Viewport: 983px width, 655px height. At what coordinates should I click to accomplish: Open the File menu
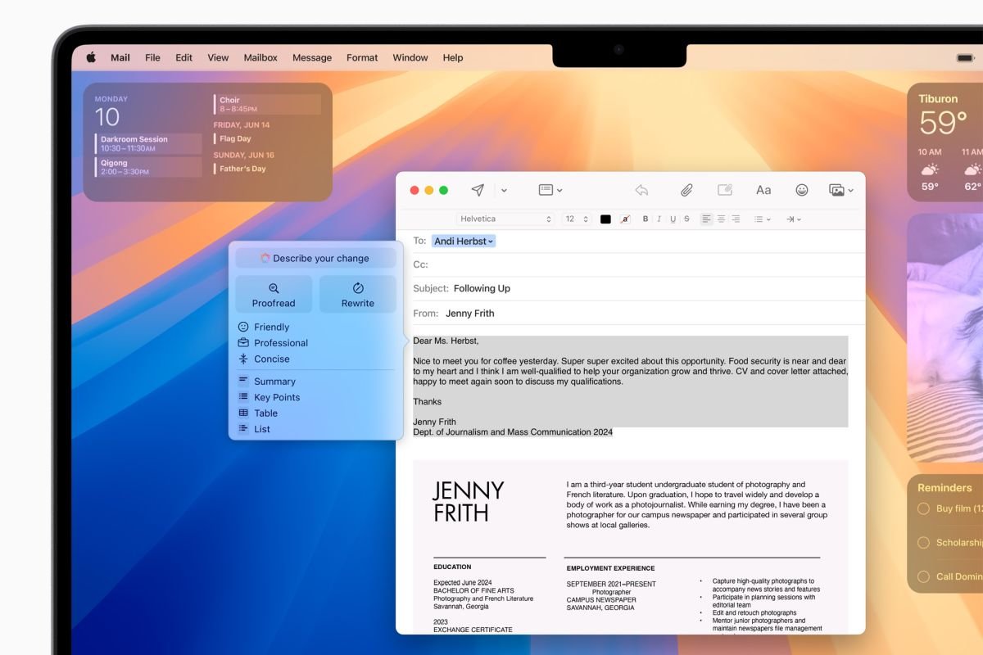coord(152,58)
